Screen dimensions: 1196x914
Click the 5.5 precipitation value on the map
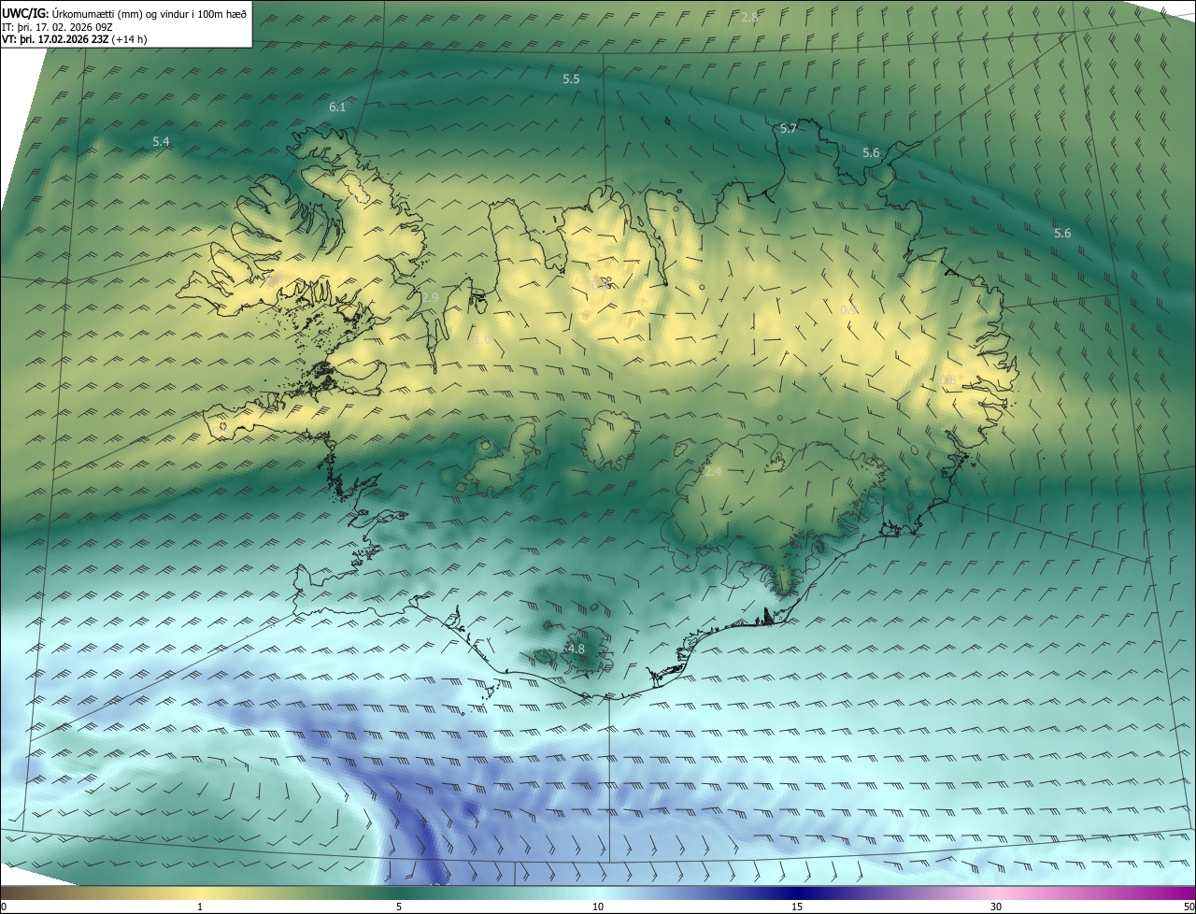tap(571, 79)
